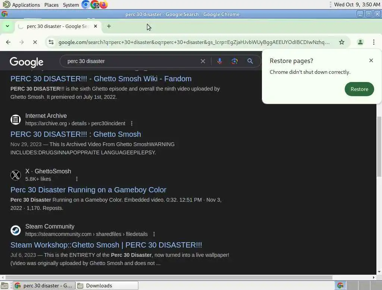Start voice search with microphone icon
Image resolution: width=382 pixels, height=290 pixels.
click(x=219, y=61)
